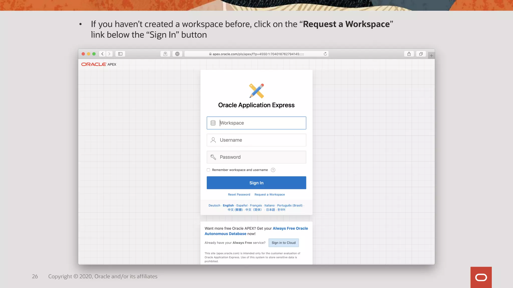Open the Safari share menu
513x288 pixels.
click(x=409, y=54)
